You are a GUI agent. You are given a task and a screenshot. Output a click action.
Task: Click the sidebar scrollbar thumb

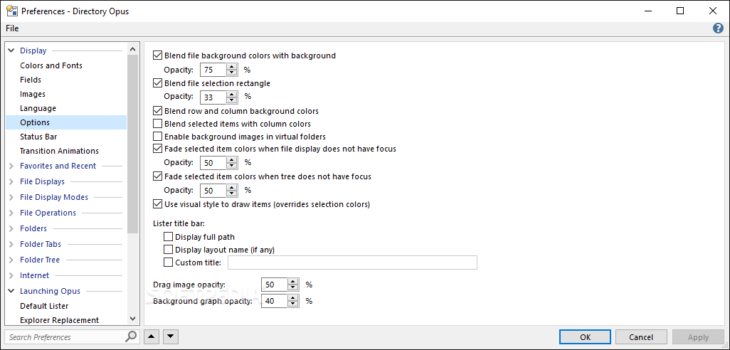click(132, 144)
